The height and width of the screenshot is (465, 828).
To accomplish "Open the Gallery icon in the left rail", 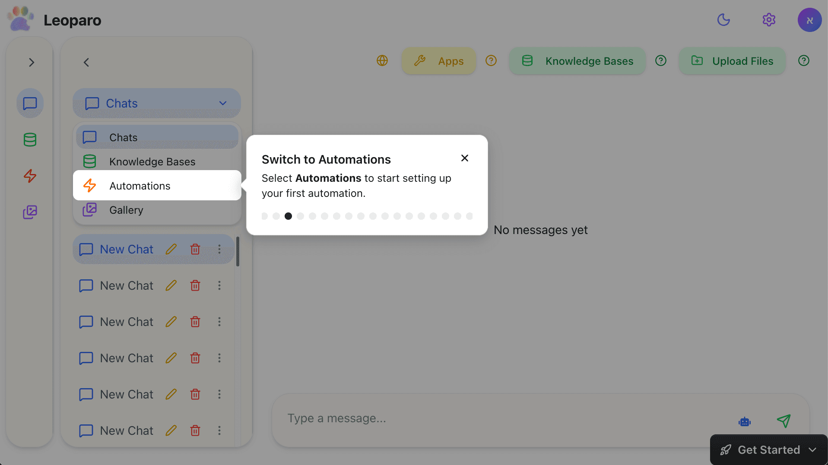I will [30, 212].
